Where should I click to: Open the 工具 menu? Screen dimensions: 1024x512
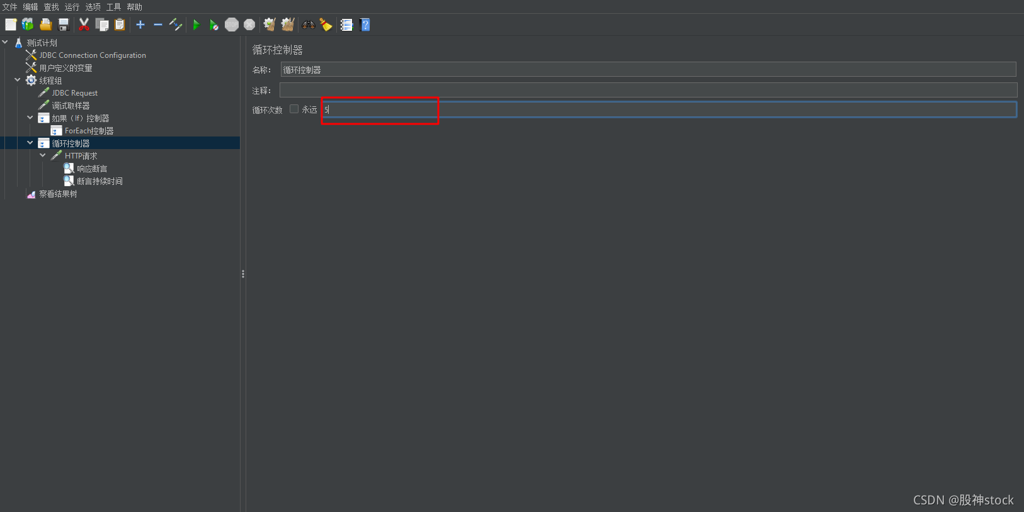tap(114, 7)
